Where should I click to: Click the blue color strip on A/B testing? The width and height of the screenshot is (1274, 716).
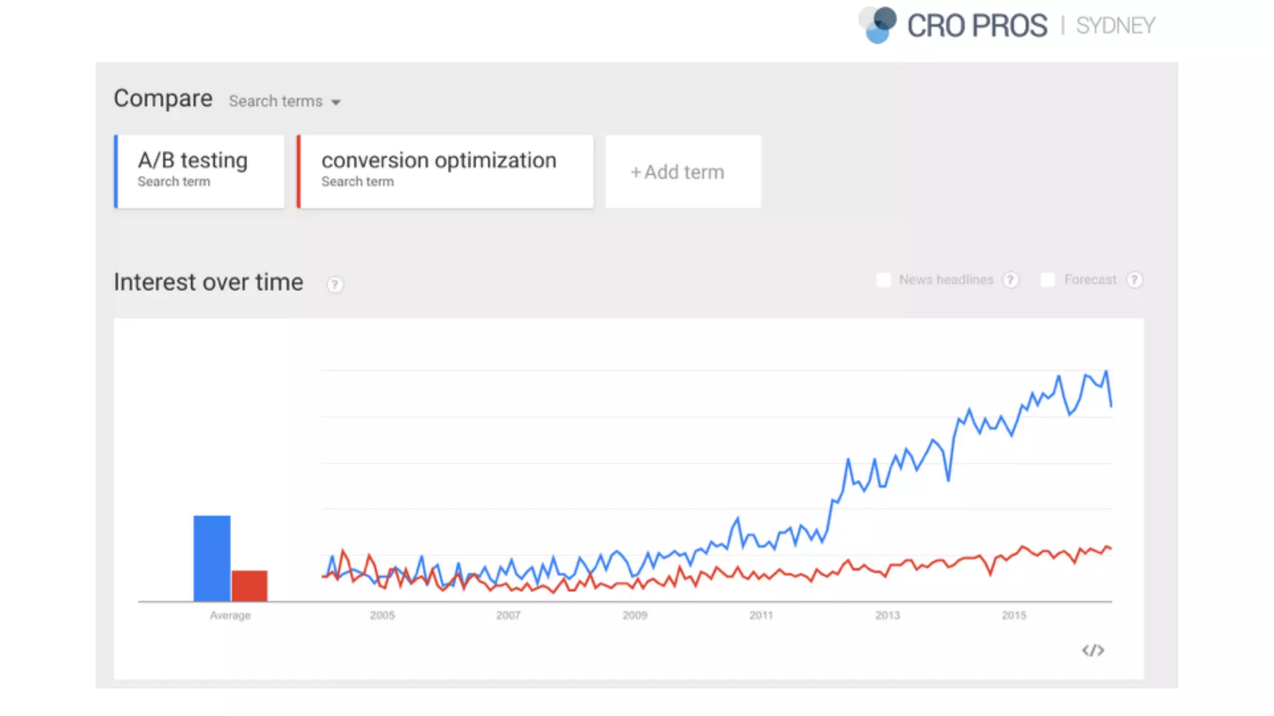(116, 171)
